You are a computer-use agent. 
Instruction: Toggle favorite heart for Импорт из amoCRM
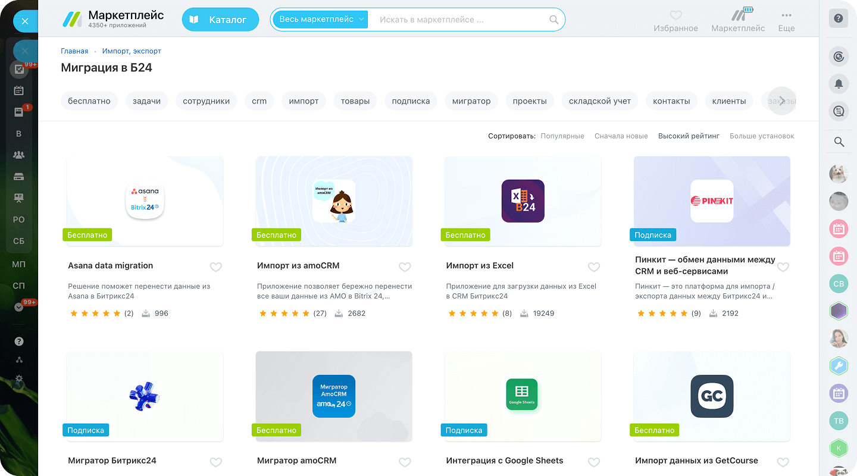(405, 267)
